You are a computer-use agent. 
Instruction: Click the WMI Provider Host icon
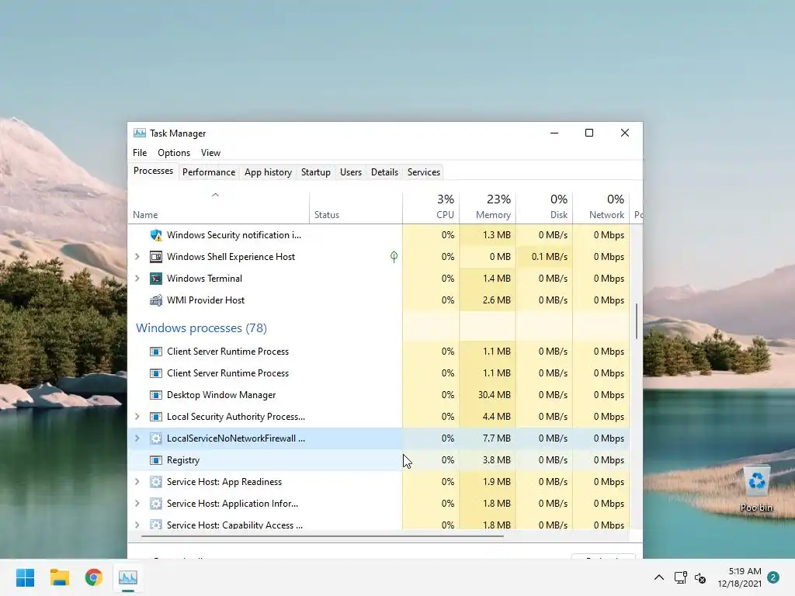pyautogui.click(x=155, y=300)
